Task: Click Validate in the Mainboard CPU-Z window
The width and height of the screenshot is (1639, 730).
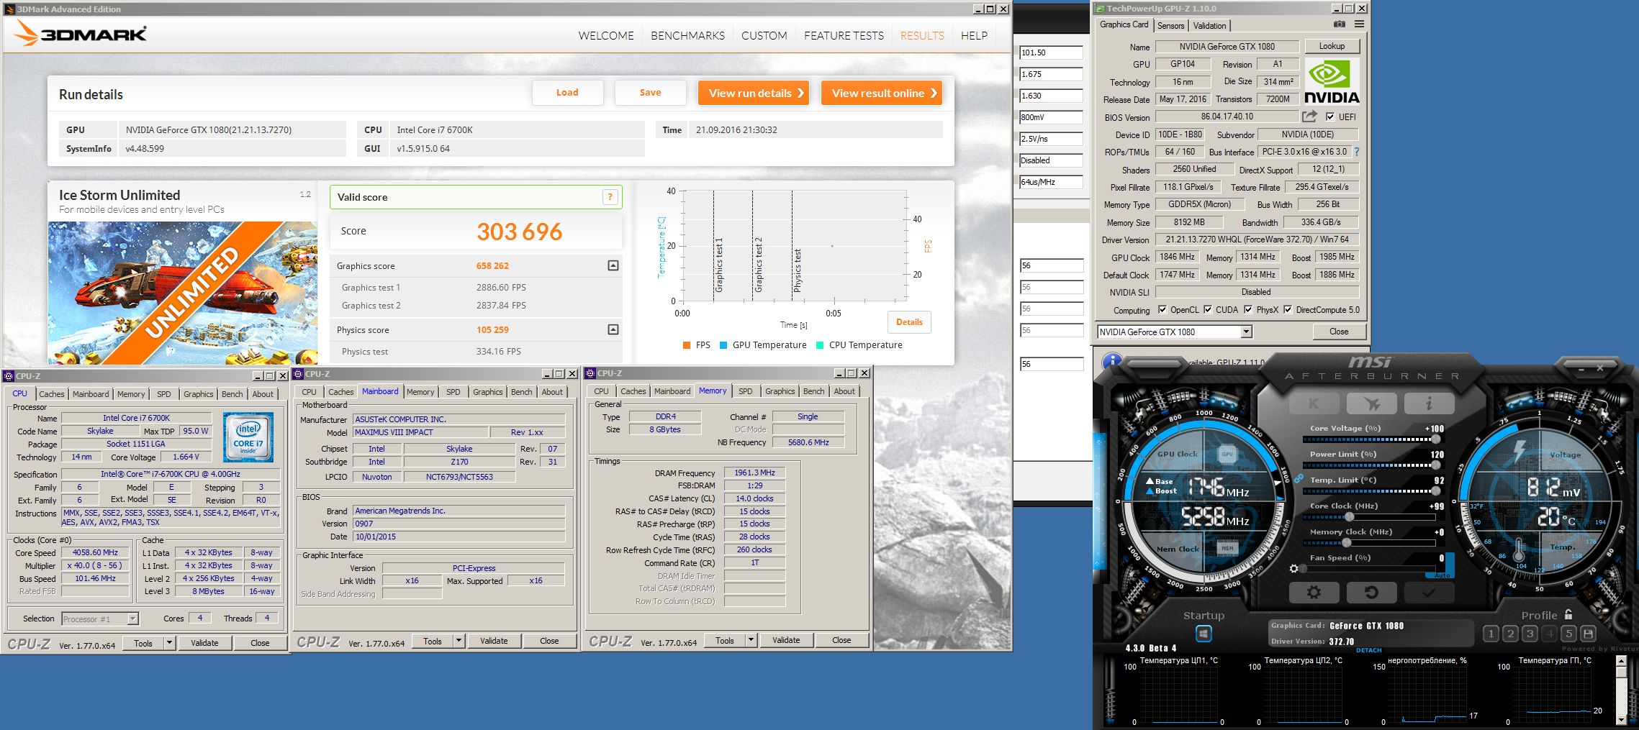Action: coord(494,641)
